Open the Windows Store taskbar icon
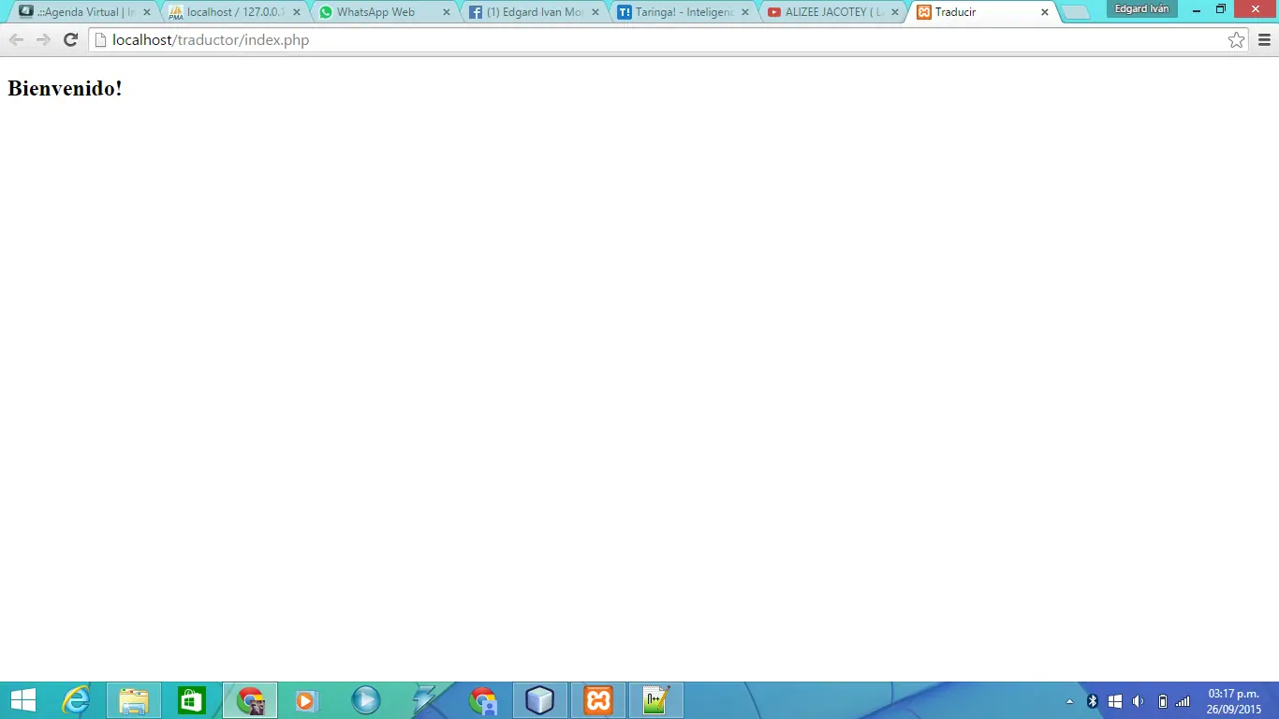The width and height of the screenshot is (1279, 719). (191, 700)
